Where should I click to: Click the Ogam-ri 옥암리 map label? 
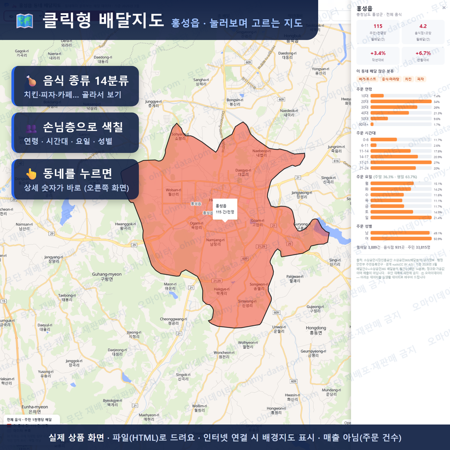[x=196, y=225]
